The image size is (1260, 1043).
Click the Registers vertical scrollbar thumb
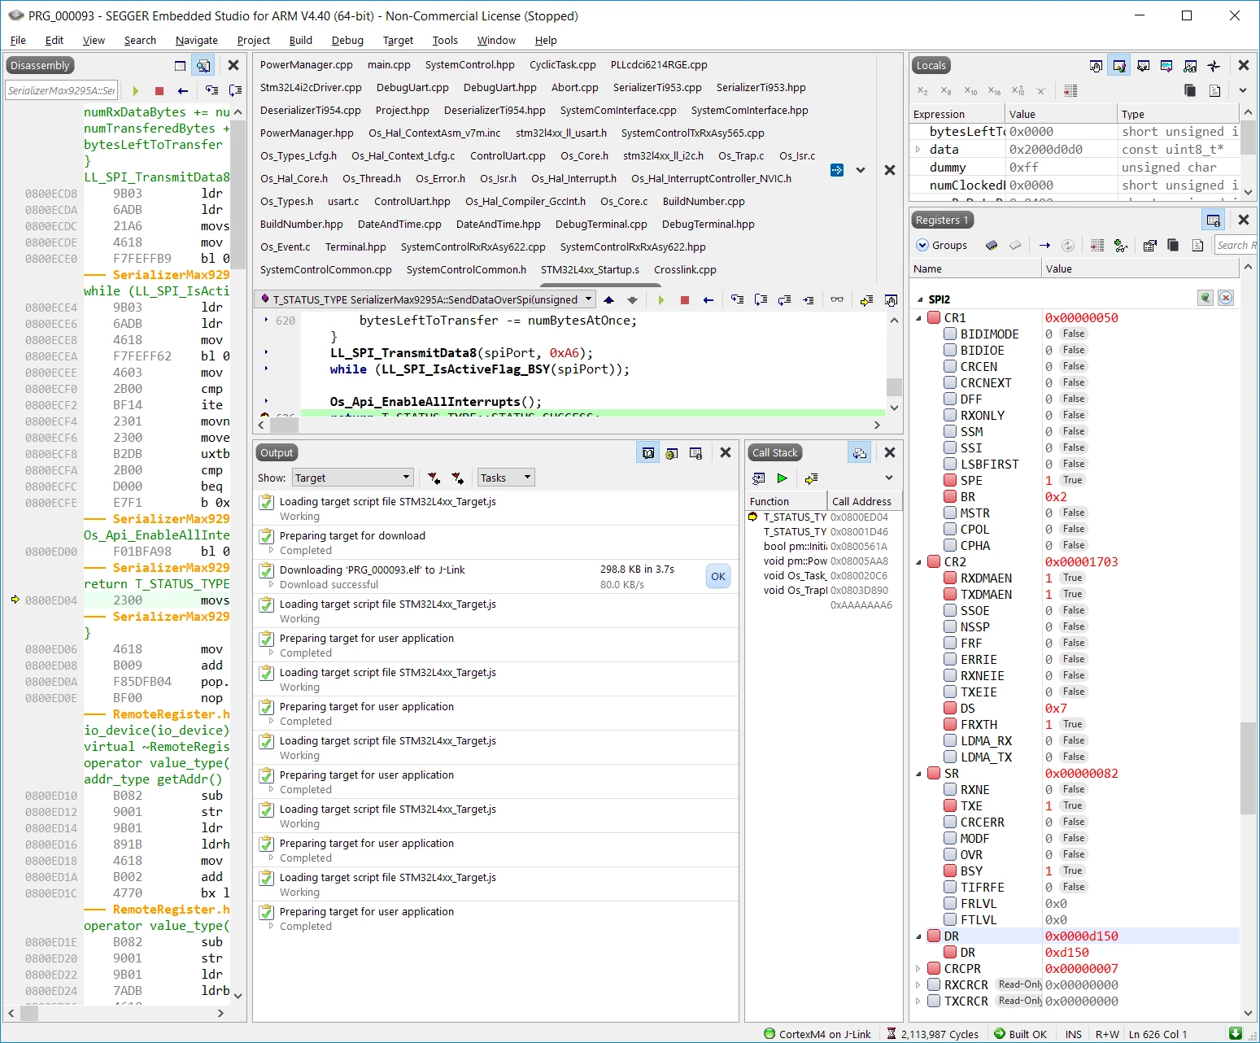(1248, 768)
